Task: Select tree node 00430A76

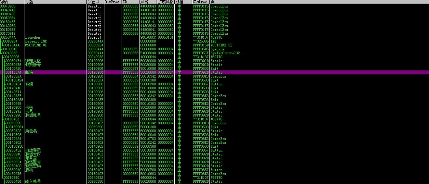Action: tap(14, 174)
